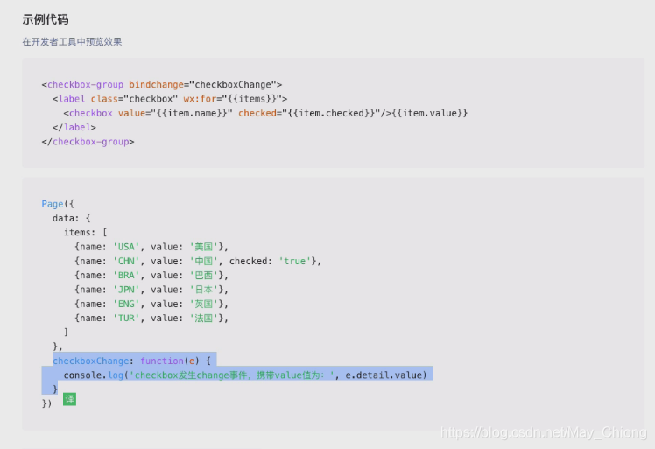The width and height of the screenshot is (655, 449).
Task: Open the 在开发者工具中预览效果 link
Action: 72,42
